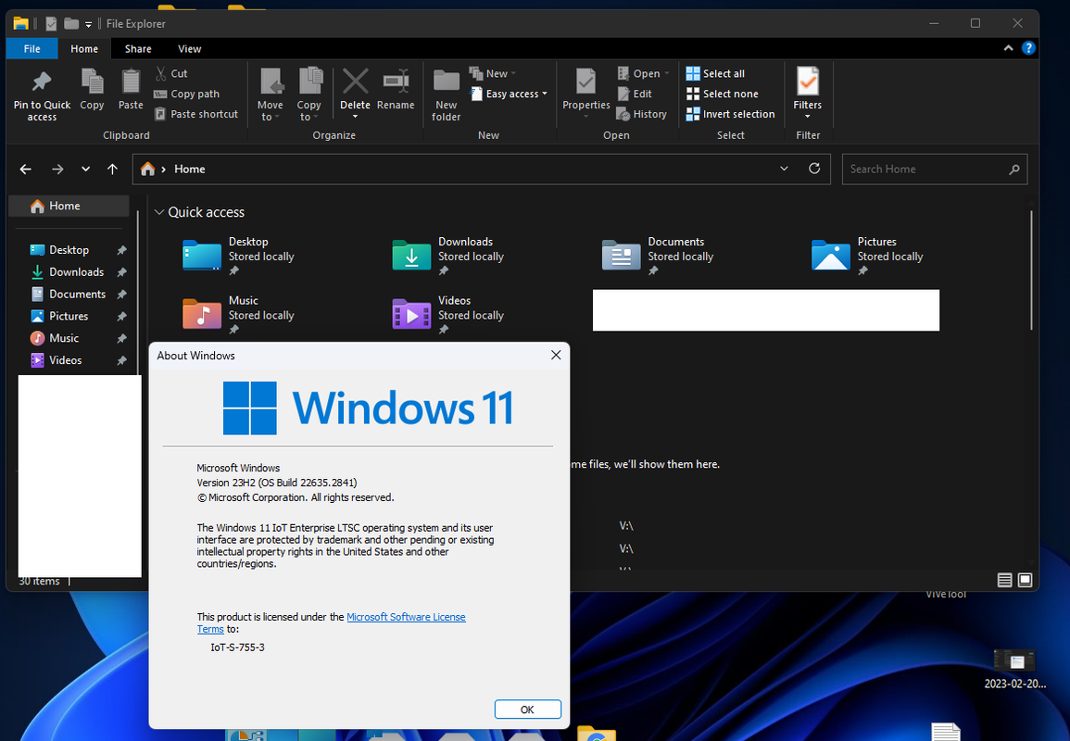Refresh the current folder view
1070x741 pixels.
click(814, 169)
